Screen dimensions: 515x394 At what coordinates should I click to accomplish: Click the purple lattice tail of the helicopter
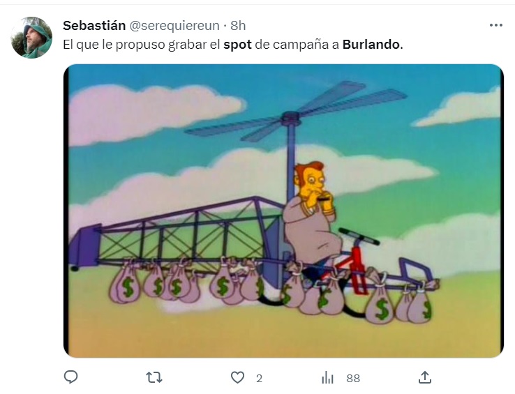tap(177, 232)
